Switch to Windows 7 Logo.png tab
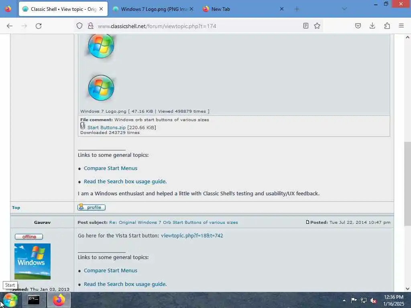The image size is (411, 308). pos(153,9)
